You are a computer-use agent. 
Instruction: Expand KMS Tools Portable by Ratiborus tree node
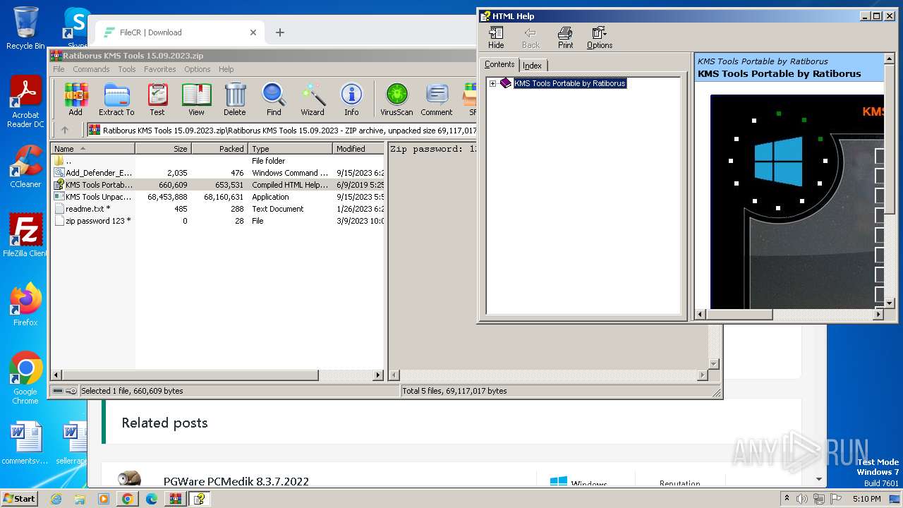point(492,83)
